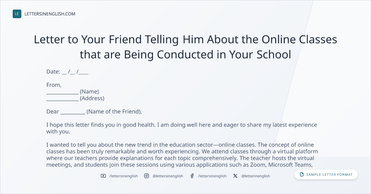
Task: Open the @lettersinenglish Instagram handle
Action: click(168, 176)
